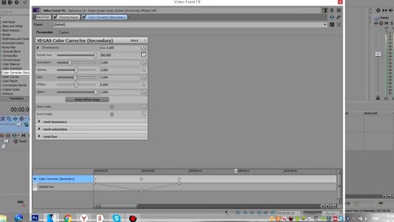Open Photoshop from the taskbar
The height and width of the screenshot is (222, 394).
point(35,218)
